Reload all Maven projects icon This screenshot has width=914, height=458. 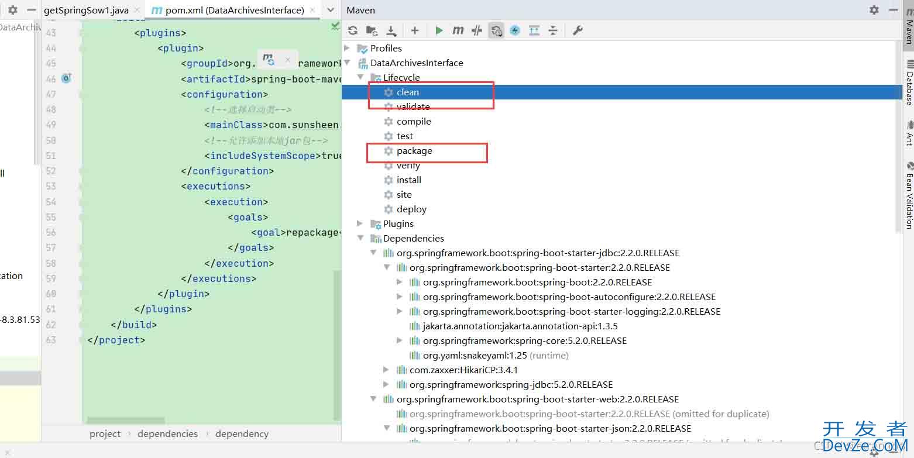352,30
